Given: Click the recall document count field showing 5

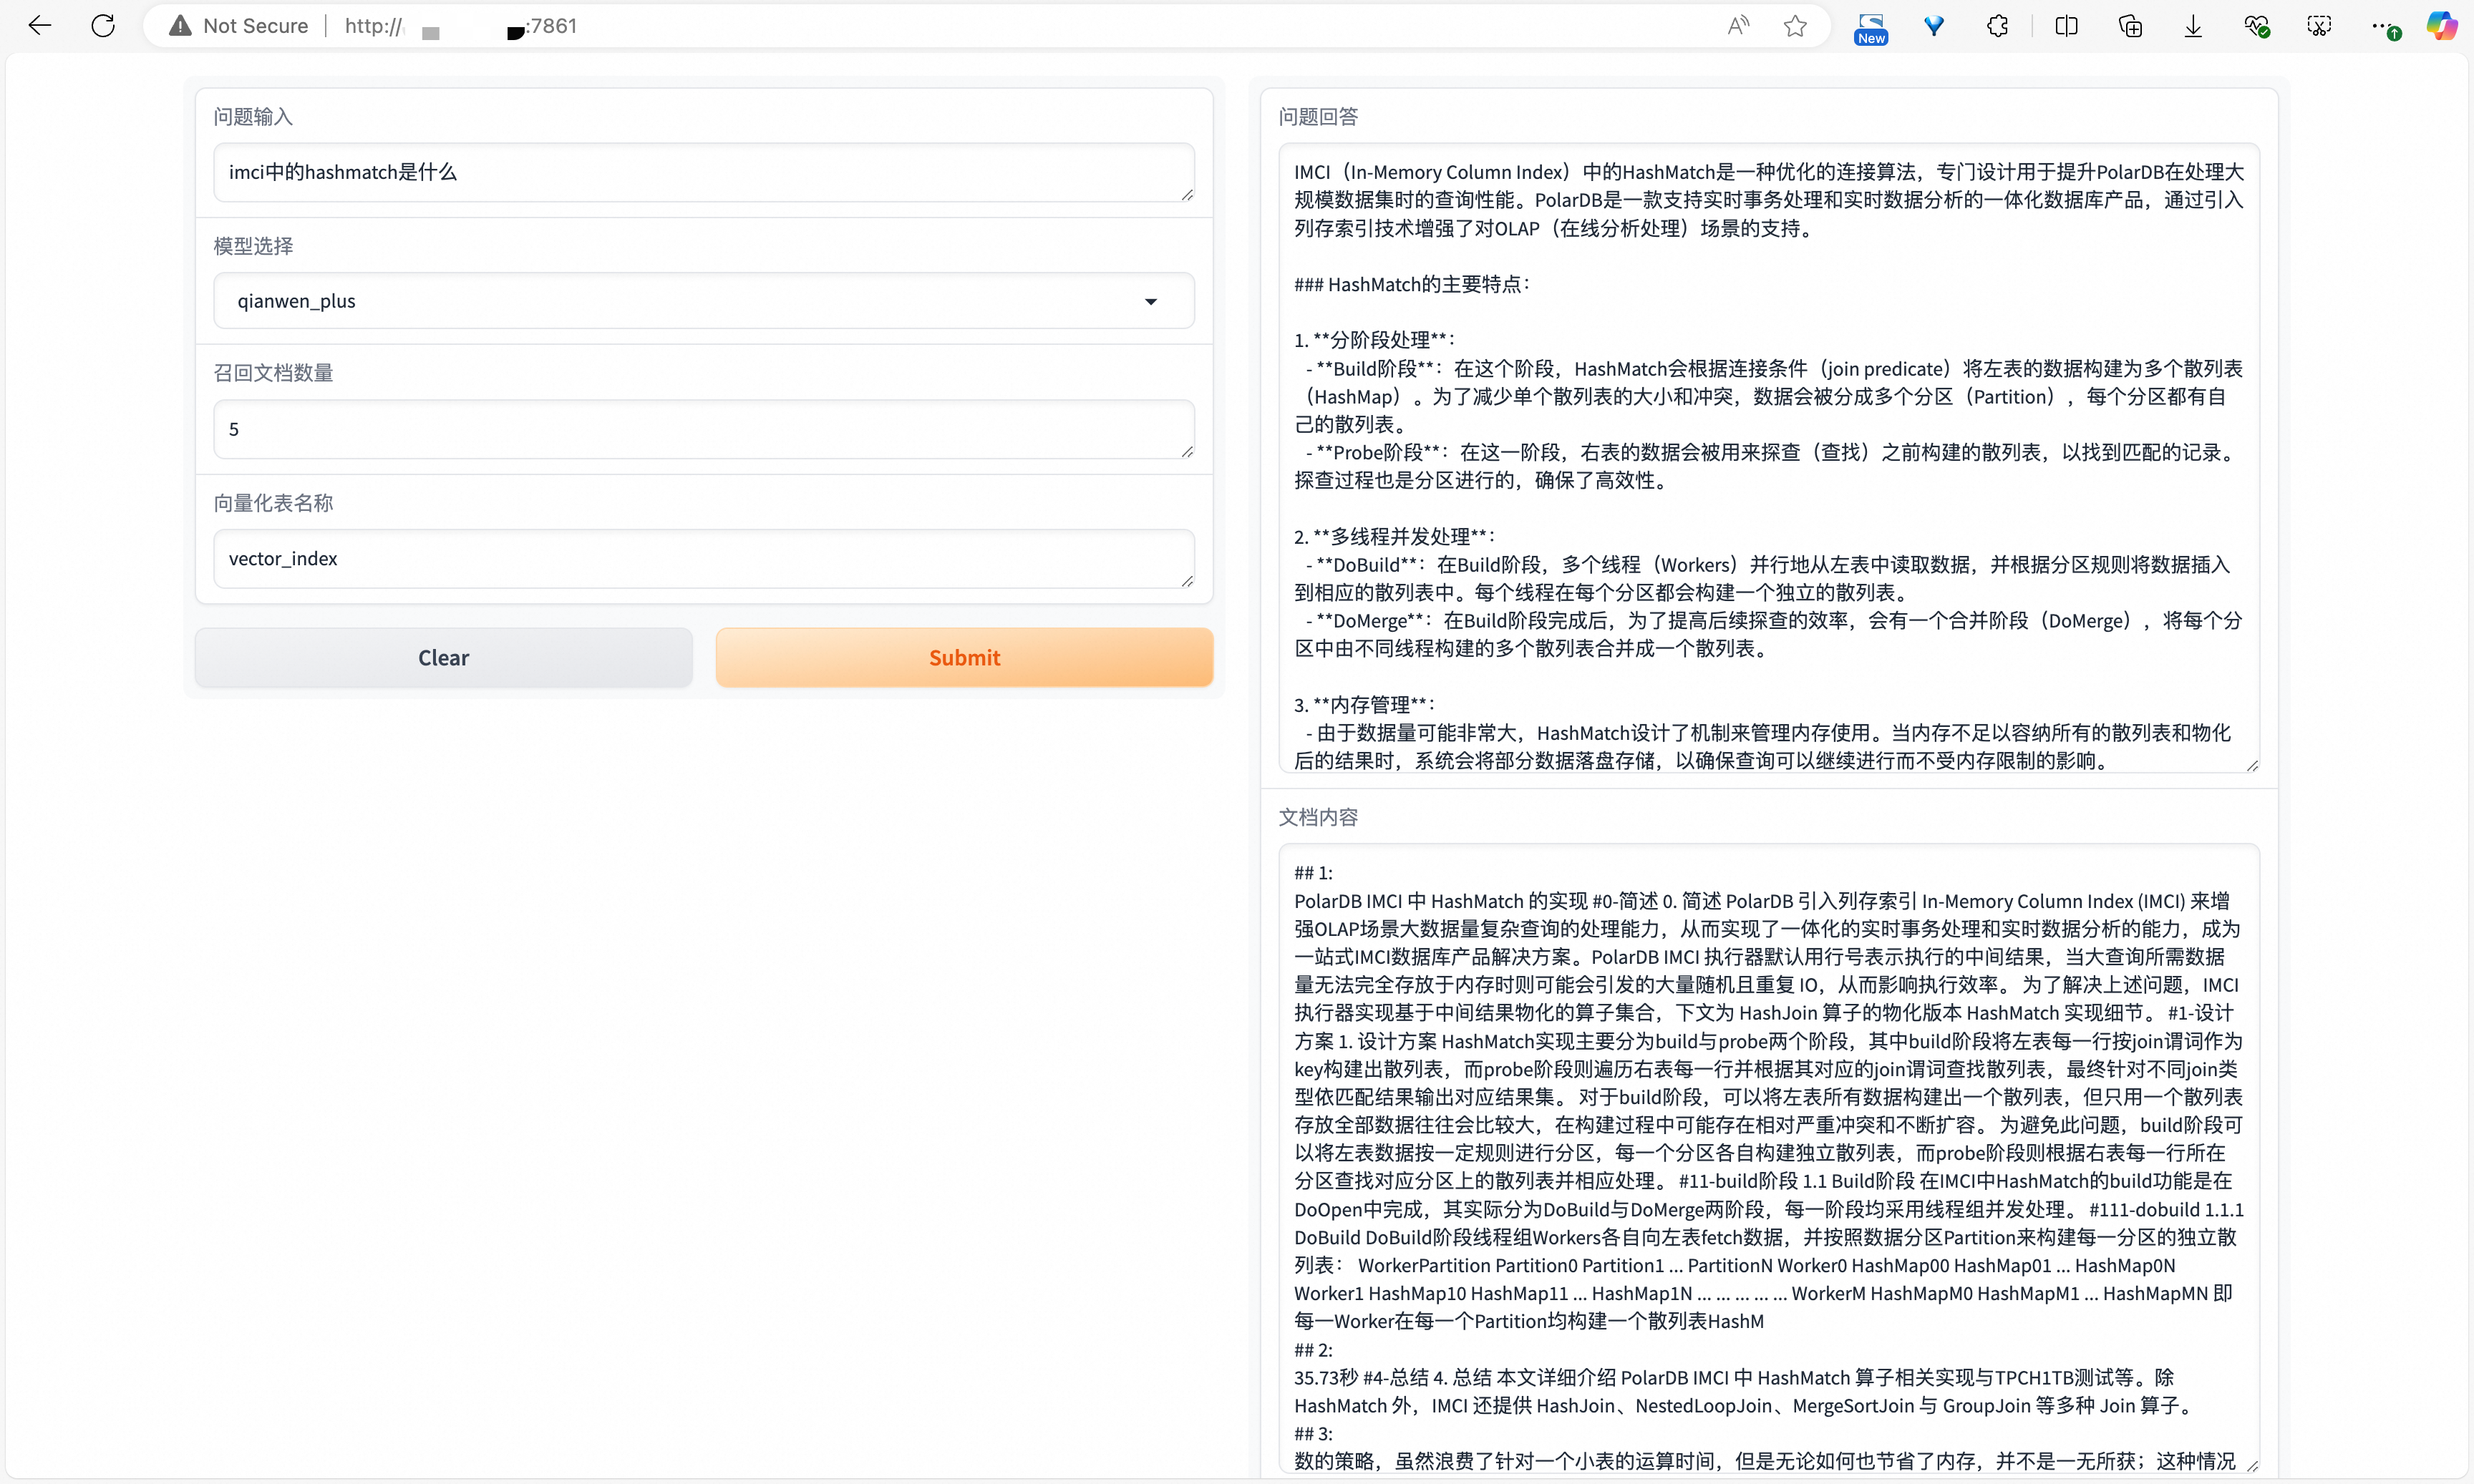Looking at the screenshot, I should [704, 429].
